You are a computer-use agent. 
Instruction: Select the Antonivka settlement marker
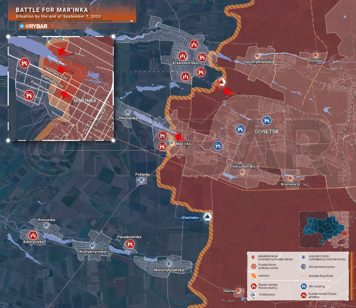click(46, 225)
